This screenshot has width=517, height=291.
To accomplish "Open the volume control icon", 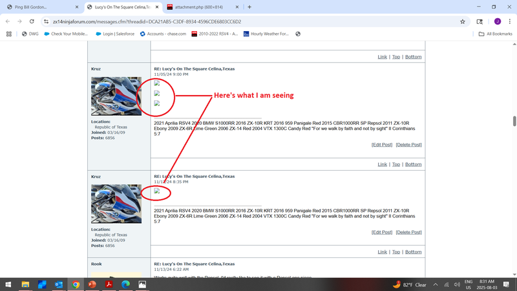I will pyautogui.click(x=457, y=285).
